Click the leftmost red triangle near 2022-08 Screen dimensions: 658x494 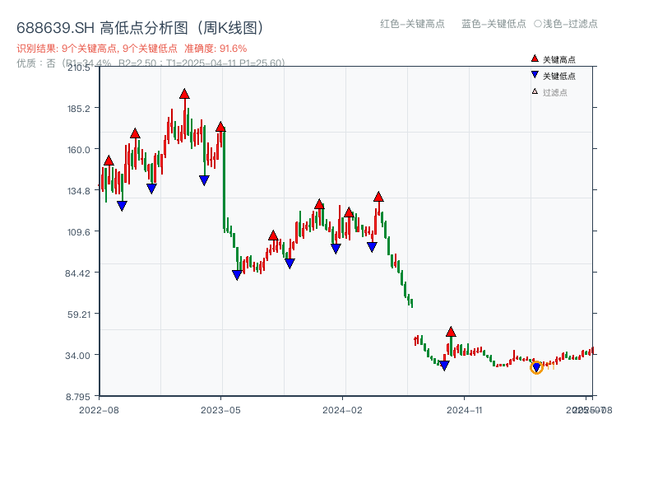tap(107, 159)
